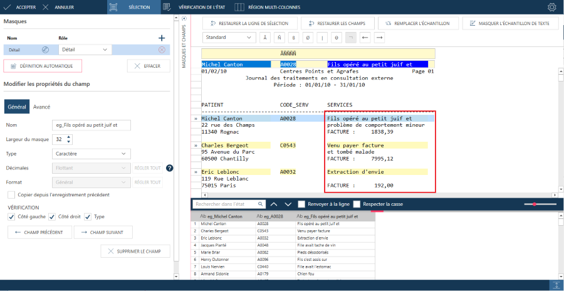Click Supprimer le champ button
The width and height of the screenshot is (564, 291).
point(135,251)
